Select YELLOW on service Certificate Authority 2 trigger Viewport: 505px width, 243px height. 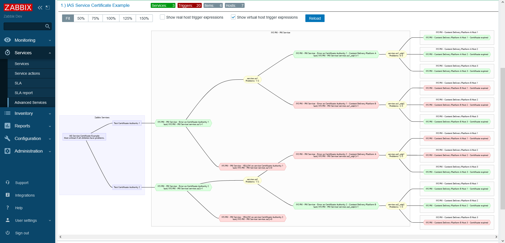(252, 218)
